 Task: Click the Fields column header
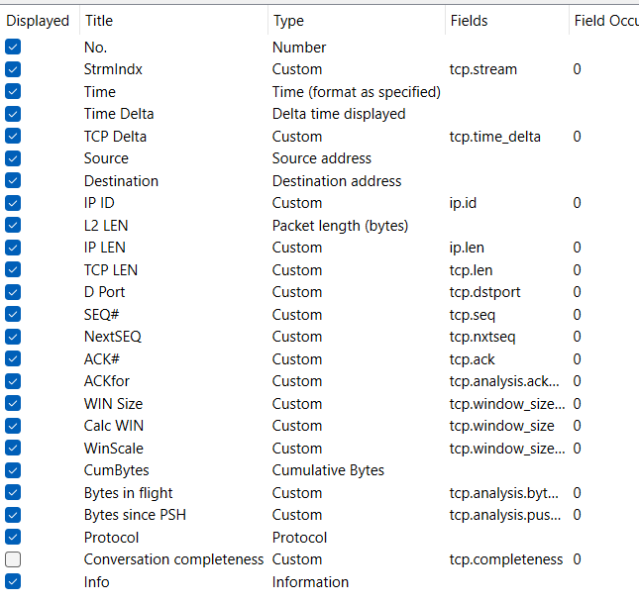click(x=469, y=20)
